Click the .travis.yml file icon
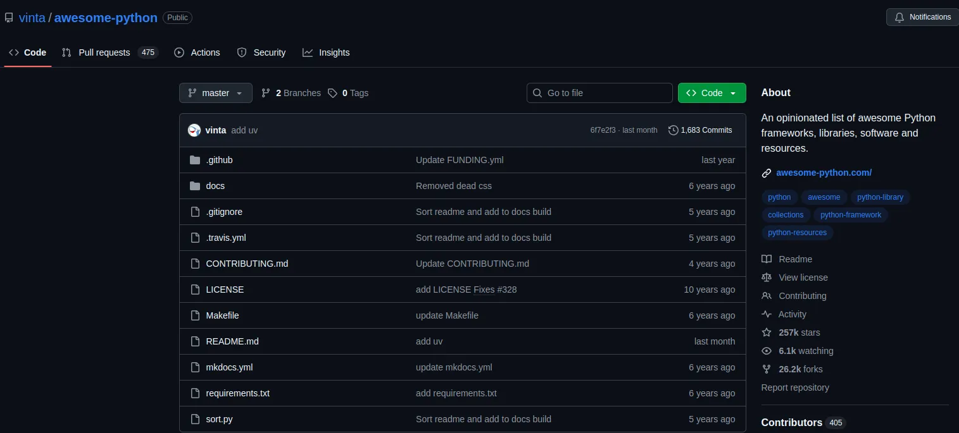Image resolution: width=959 pixels, height=433 pixels. (x=195, y=238)
